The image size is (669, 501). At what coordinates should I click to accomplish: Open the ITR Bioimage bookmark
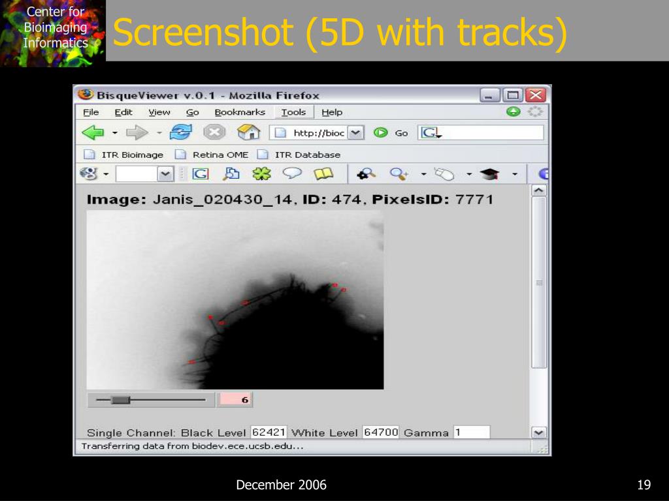pos(123,155)
